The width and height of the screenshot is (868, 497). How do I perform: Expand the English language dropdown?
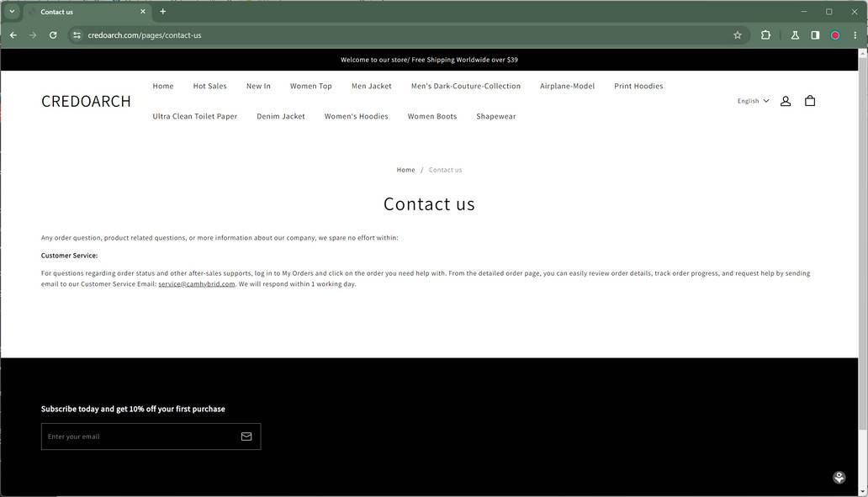[x=753, y=100]
